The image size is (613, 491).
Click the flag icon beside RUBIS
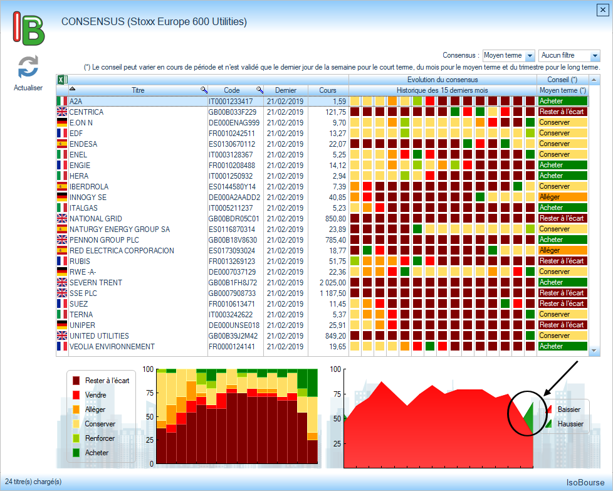coord(62,261)
